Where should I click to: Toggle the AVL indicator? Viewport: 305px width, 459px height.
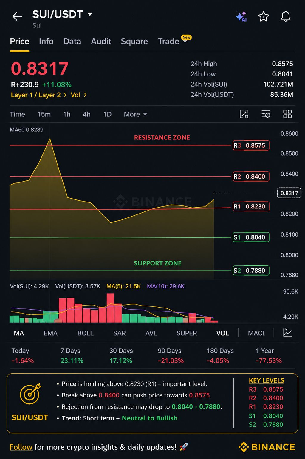tap(151, 333)
